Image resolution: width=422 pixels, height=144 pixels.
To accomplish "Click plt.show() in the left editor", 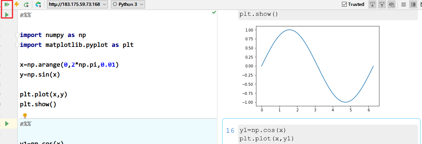I will pyautogui.click(x=38, y=104).
